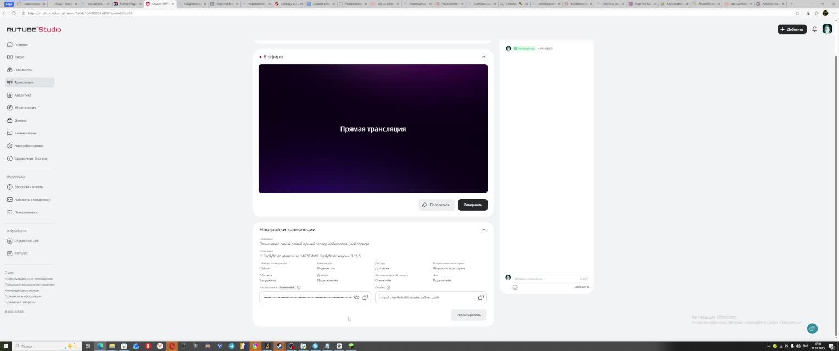Click the О нас footer link

tap(9, 273)
